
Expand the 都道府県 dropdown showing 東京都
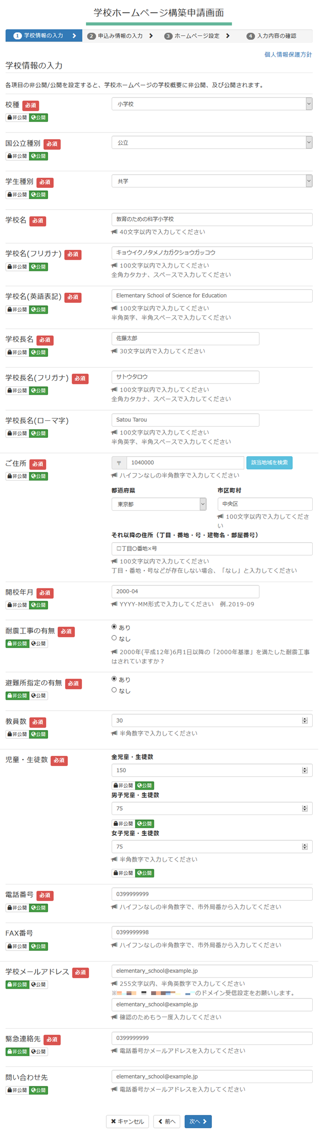point(159,504)
